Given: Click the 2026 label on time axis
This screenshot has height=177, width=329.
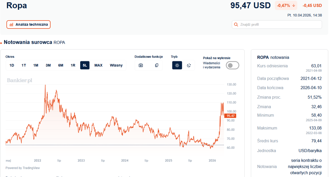Looking at the screenshot, I should coord(212,161).
